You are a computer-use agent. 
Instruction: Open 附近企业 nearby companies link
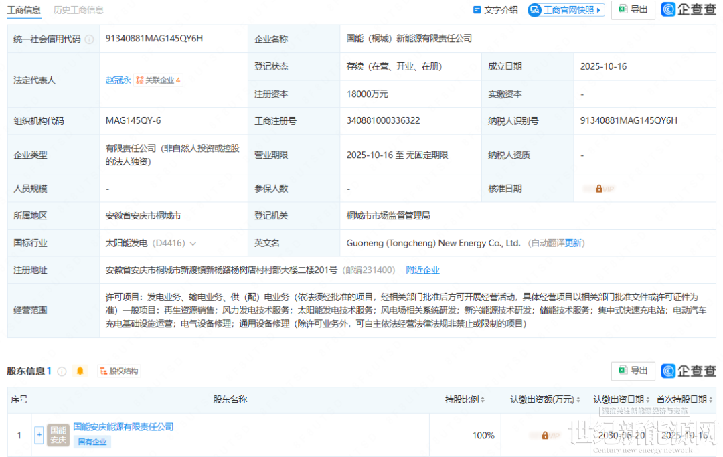click(423, 270)
